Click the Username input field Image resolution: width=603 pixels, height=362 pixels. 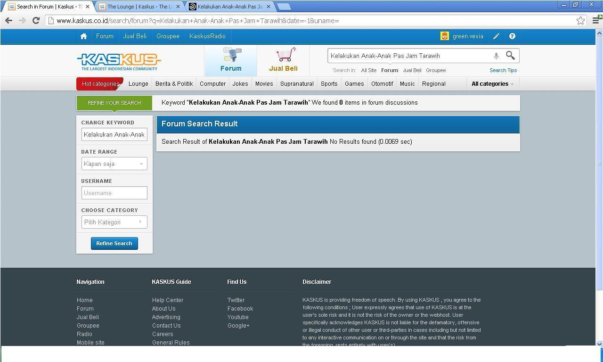(x=114, y=193)
